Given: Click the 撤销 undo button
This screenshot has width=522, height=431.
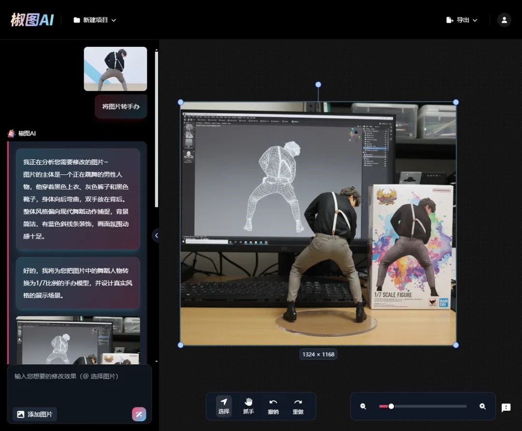Looking at the screenshot, I should point(273,406).
